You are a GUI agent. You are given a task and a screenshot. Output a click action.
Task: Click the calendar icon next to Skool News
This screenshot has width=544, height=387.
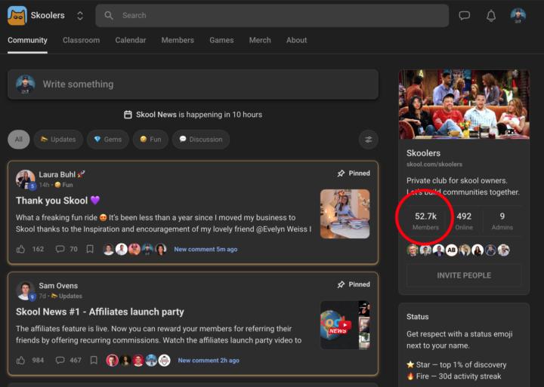click(128, 115)
